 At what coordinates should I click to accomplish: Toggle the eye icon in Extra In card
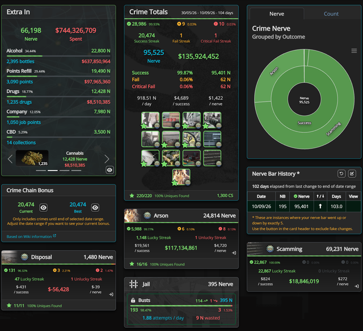109,170
